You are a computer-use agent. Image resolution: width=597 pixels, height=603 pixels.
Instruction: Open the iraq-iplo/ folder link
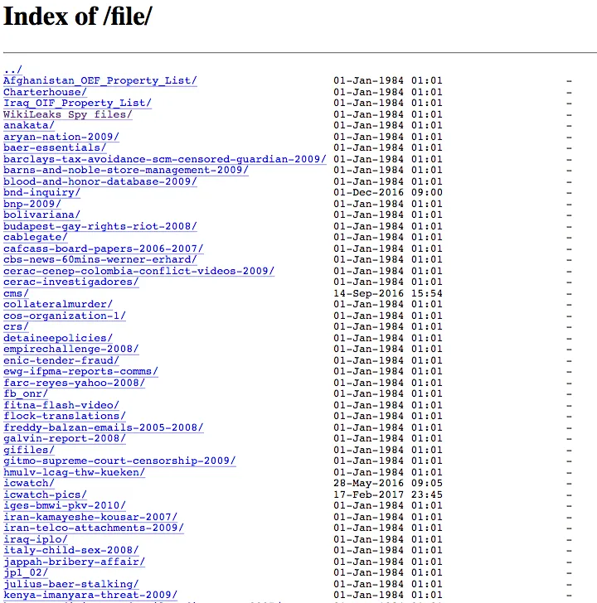(36, 538)
